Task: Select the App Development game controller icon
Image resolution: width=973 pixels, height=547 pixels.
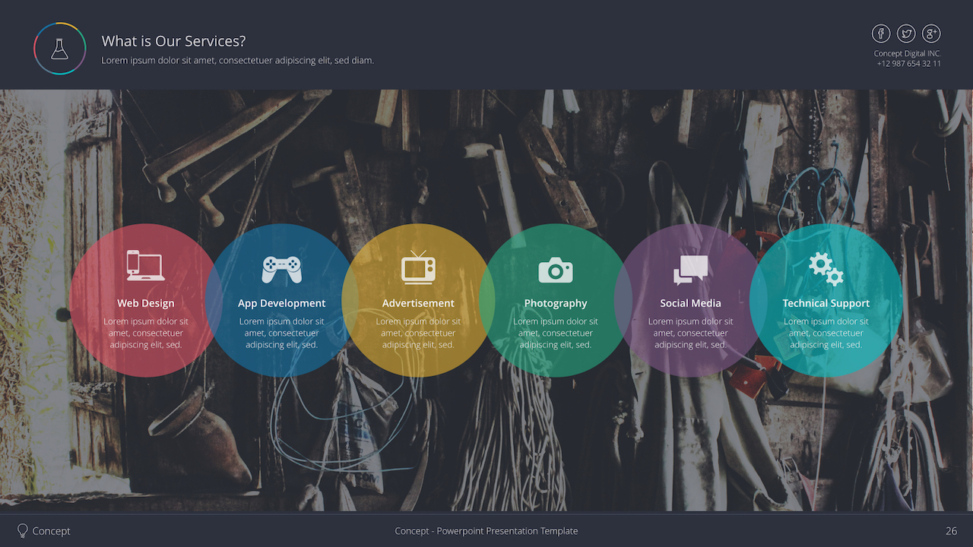Action: point(282,266)
